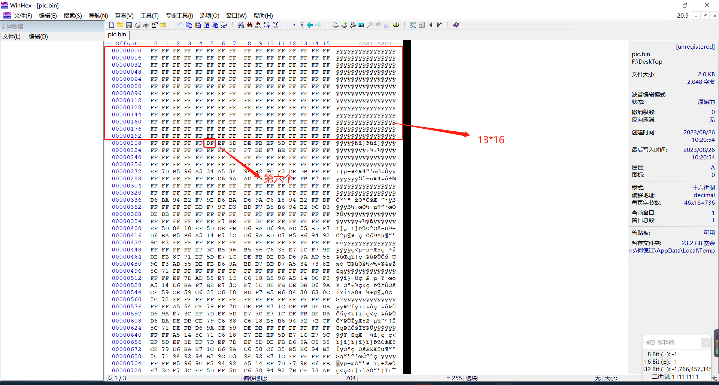Click the Paste clipboard icon
Viewport: 719px width, 385px height.
[206, 25]
